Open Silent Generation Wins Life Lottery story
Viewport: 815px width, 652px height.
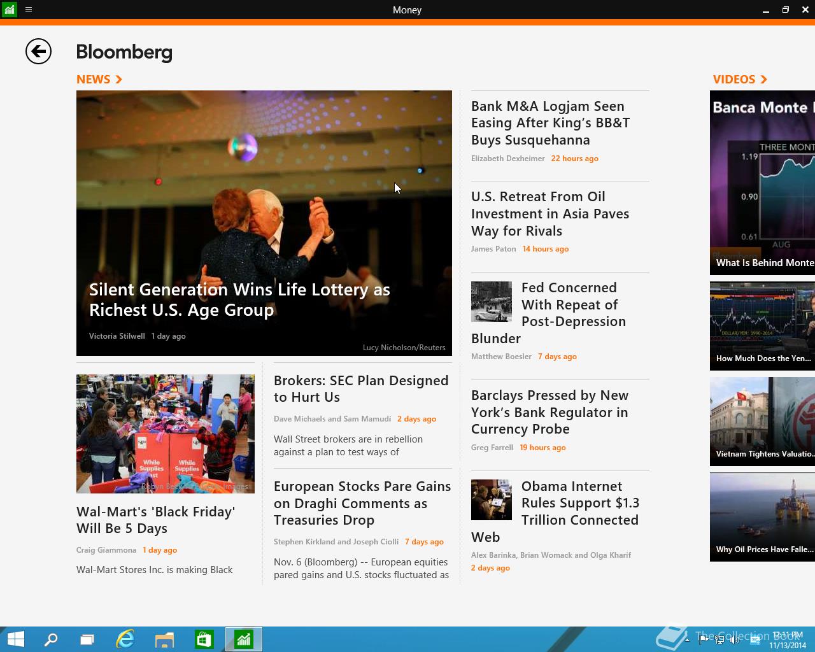click(x=264, y=223)
